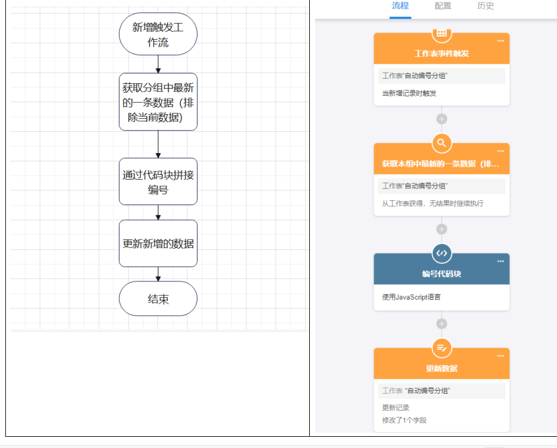Viewport: 557px width, 448px height.
Task: Select the 新增触发工作流 flowchart start shape
Action: 158,34
